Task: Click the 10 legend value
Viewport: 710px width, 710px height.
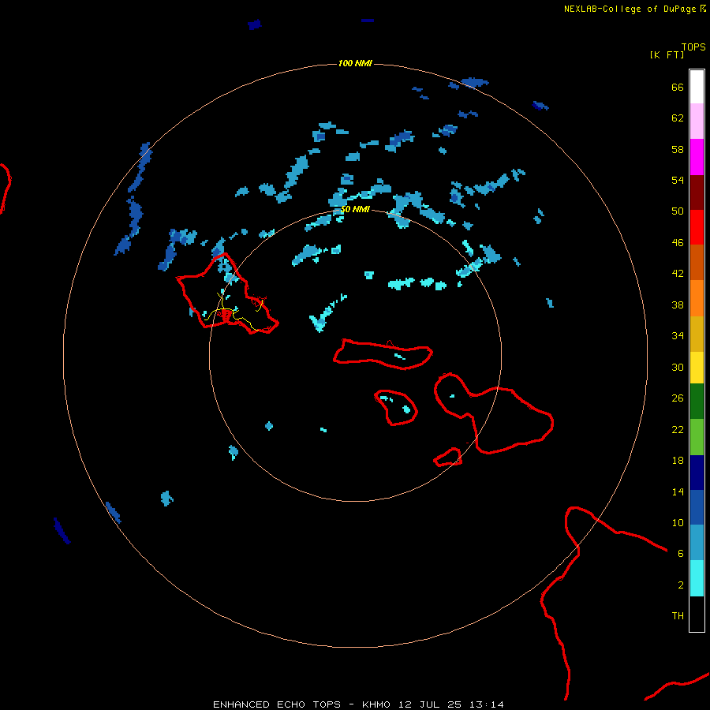Action: click(678, 522)
